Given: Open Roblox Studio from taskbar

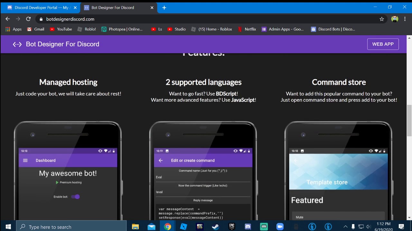Looking at the screenshot, I should tap(183, 227).
